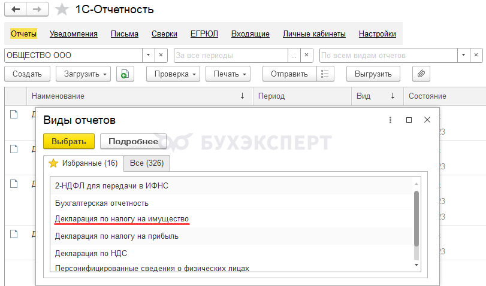Image resolution: width=486 pixels, height=286 pixels.
Task: Select Бухгалтерская отчетность in the list
Action: tap(232, 203)
